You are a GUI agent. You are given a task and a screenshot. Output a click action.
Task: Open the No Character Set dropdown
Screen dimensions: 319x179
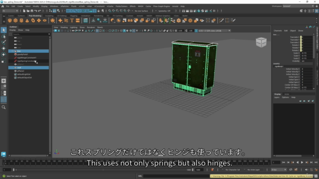point(233,170)
